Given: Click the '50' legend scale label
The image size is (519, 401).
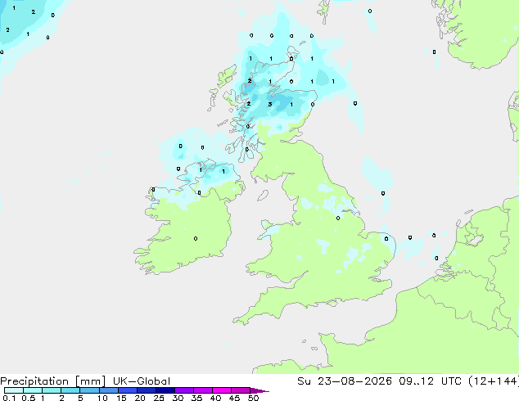Looking at the screenshot, I should [x=253, y=398].
